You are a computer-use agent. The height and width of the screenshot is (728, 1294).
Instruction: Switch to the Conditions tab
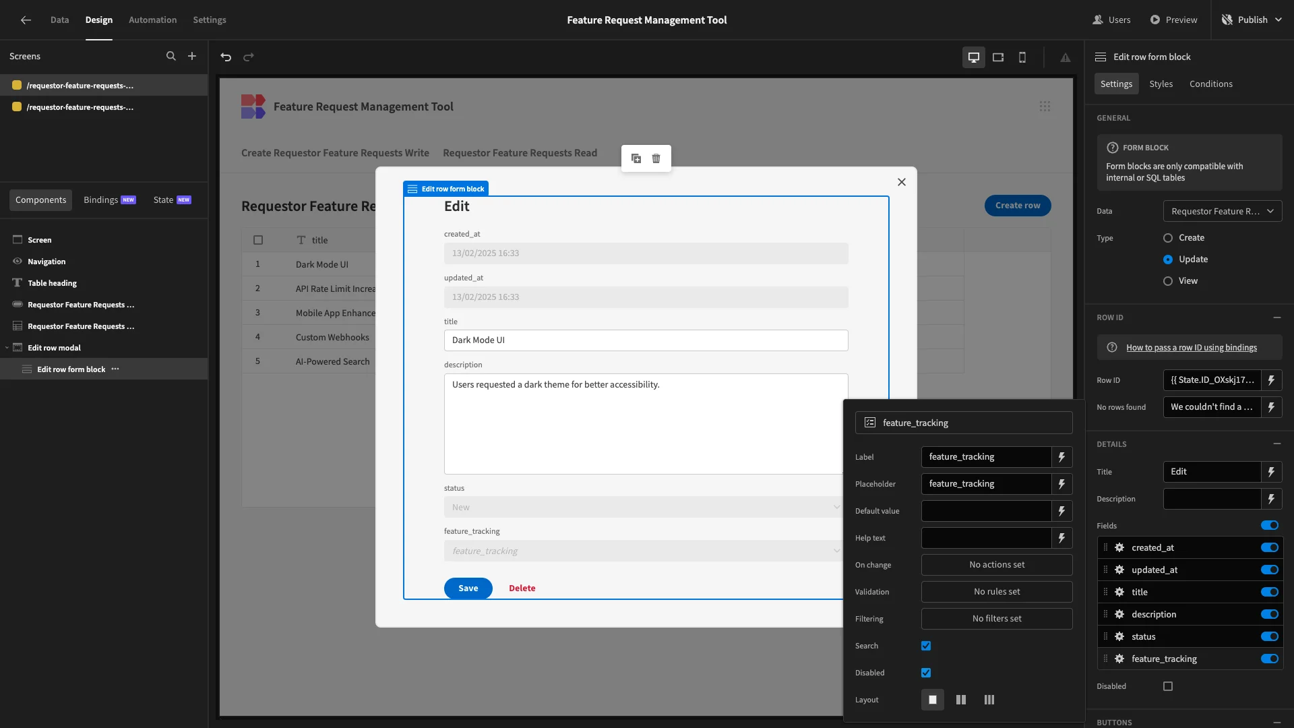click(1211, 84)
